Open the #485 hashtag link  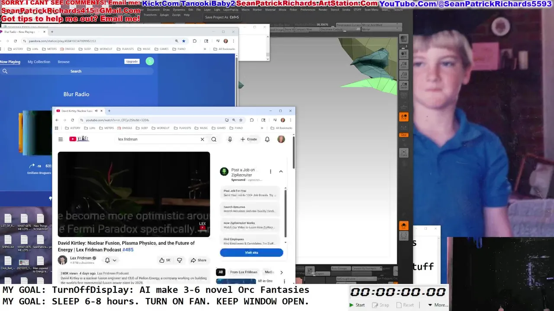[128, 250]
